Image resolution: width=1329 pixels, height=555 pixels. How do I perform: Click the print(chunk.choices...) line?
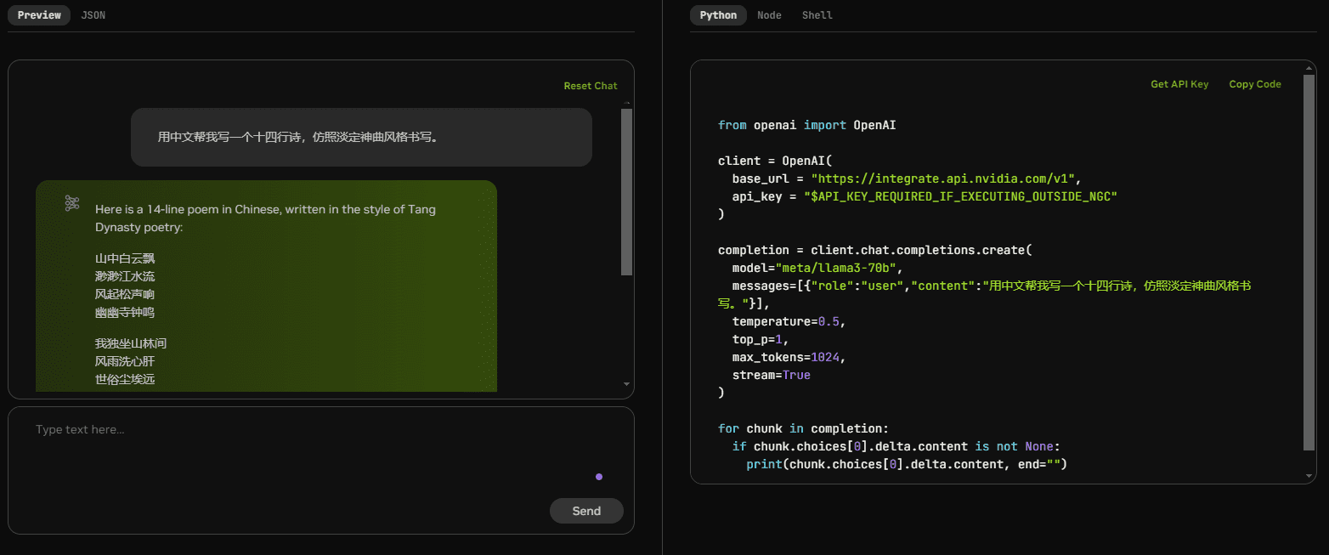[906, 464]
